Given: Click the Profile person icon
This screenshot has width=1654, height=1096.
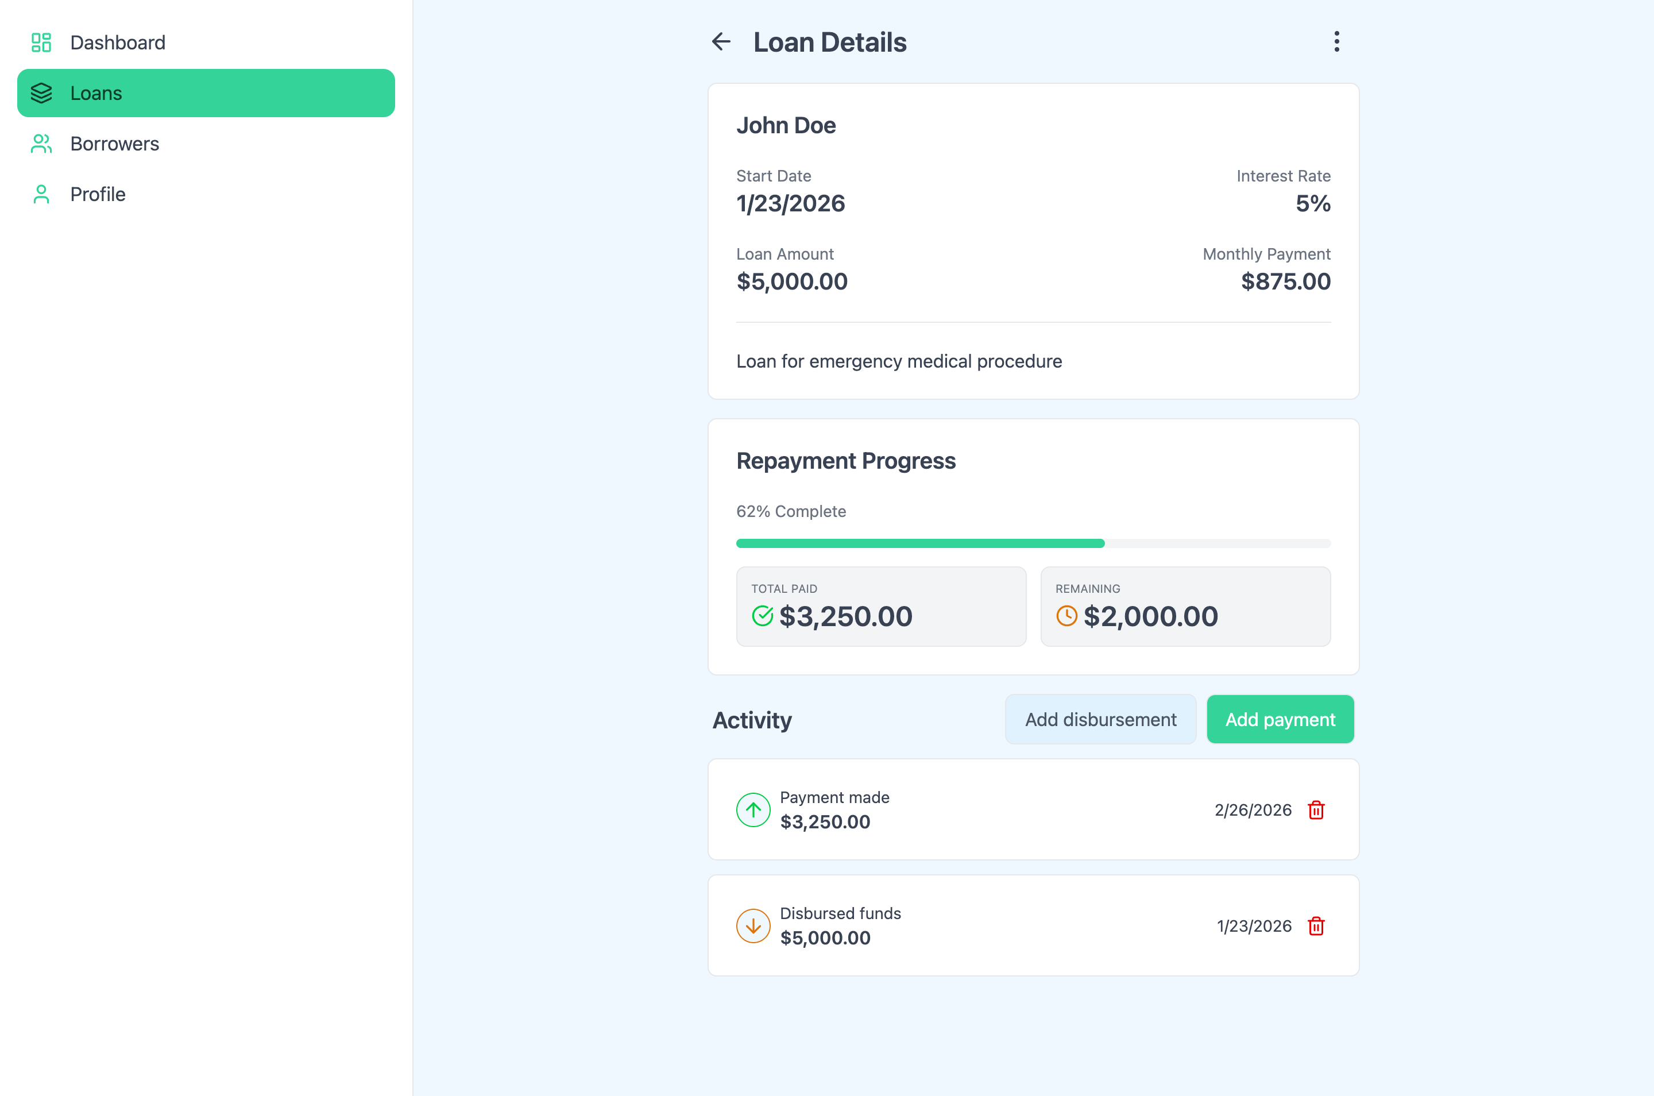Looking at the screenshot, I should (41, 194).
